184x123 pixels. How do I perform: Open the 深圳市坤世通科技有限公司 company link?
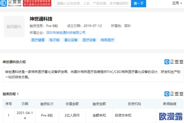click(x=66, y=33)
